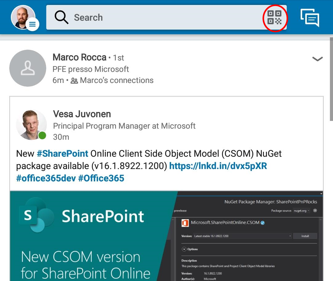
Task: Open the lnkd.in/dvx5pXR link
Action: pyautogui.click(x=218, y=166)
